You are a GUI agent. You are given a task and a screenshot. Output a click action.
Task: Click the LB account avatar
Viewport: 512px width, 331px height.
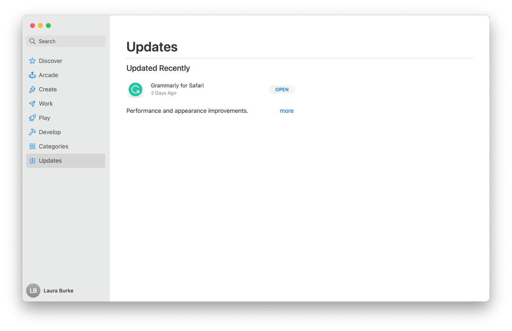(x=33, y=291)
